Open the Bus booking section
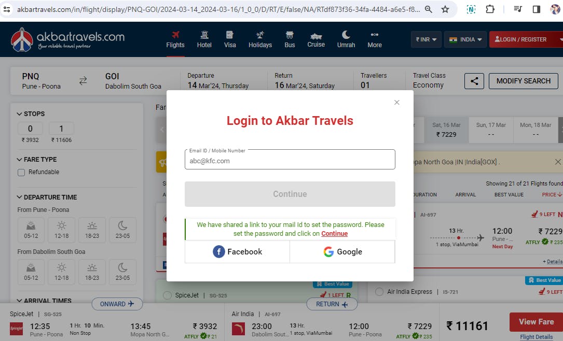 coord(290,39)
